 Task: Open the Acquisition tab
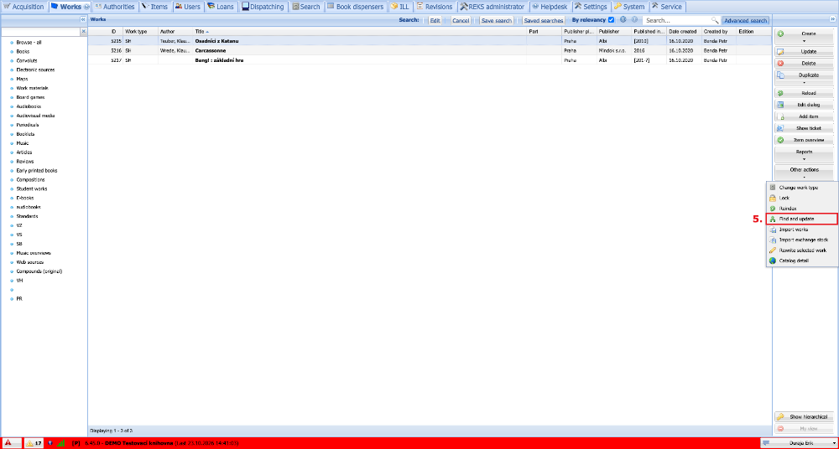pyautogui.click(x=23, y=7)
